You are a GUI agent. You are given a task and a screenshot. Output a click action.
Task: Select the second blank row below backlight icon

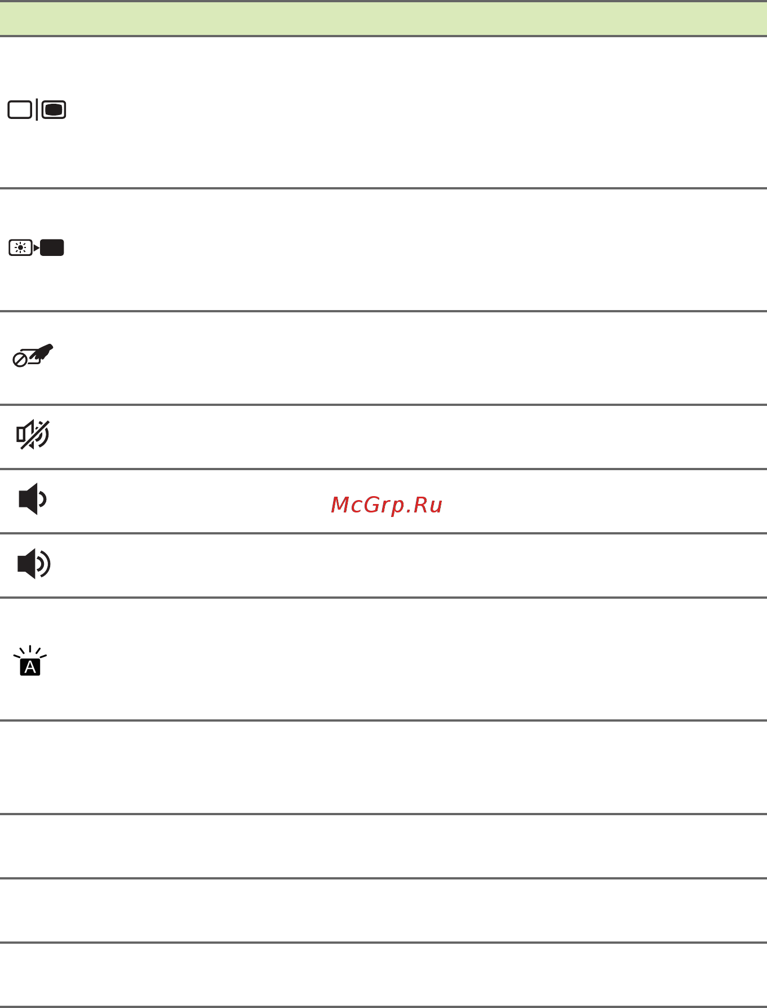click(383, 846)
